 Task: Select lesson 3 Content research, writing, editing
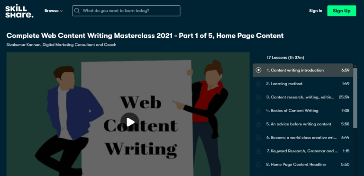click(303, 97)
